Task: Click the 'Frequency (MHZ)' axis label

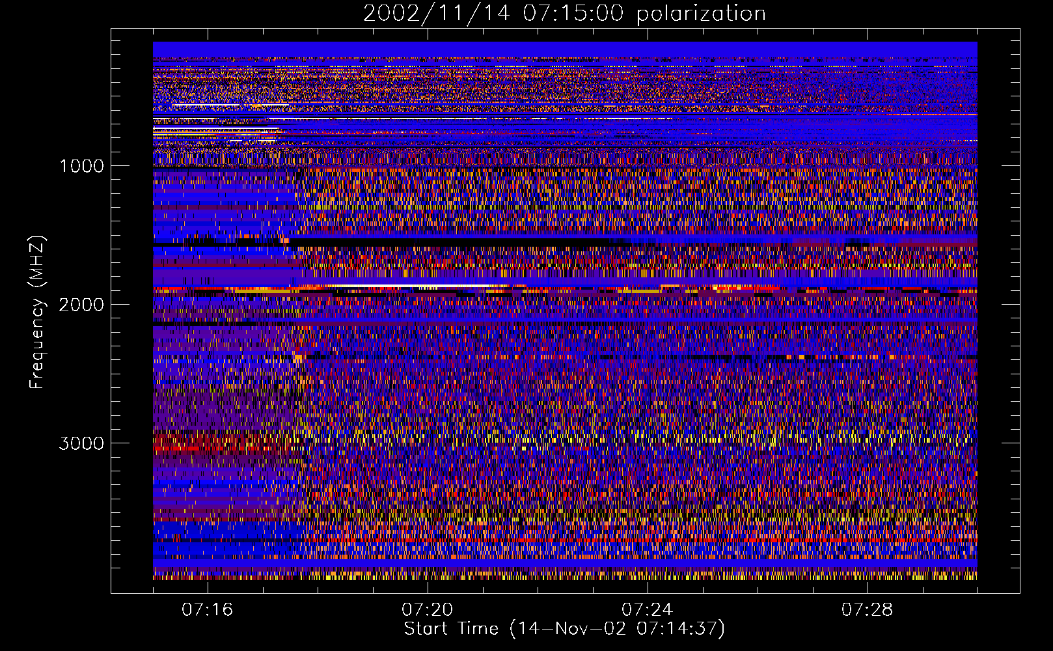Action: (x=38, y=312)
